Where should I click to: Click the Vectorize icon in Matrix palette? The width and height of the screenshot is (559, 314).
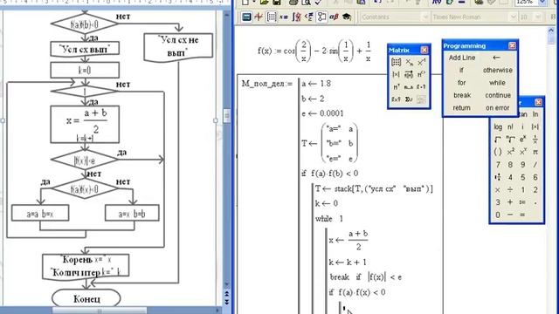(x=409, y=74)
